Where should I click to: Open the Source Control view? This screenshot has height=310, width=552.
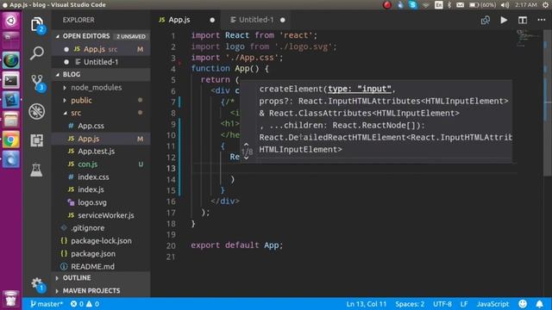[37, 83]
